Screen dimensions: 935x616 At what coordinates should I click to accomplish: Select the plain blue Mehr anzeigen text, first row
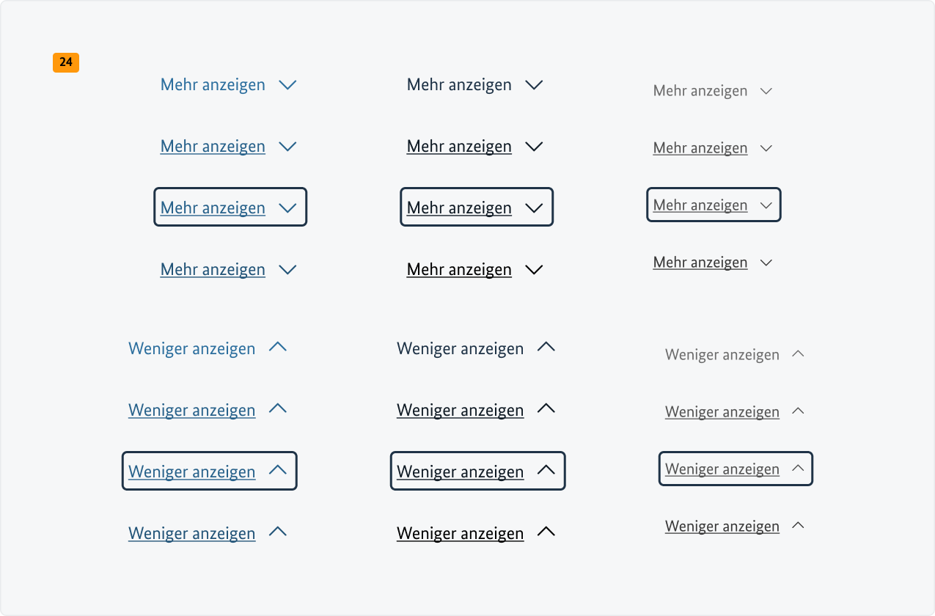tap(213, 84)
